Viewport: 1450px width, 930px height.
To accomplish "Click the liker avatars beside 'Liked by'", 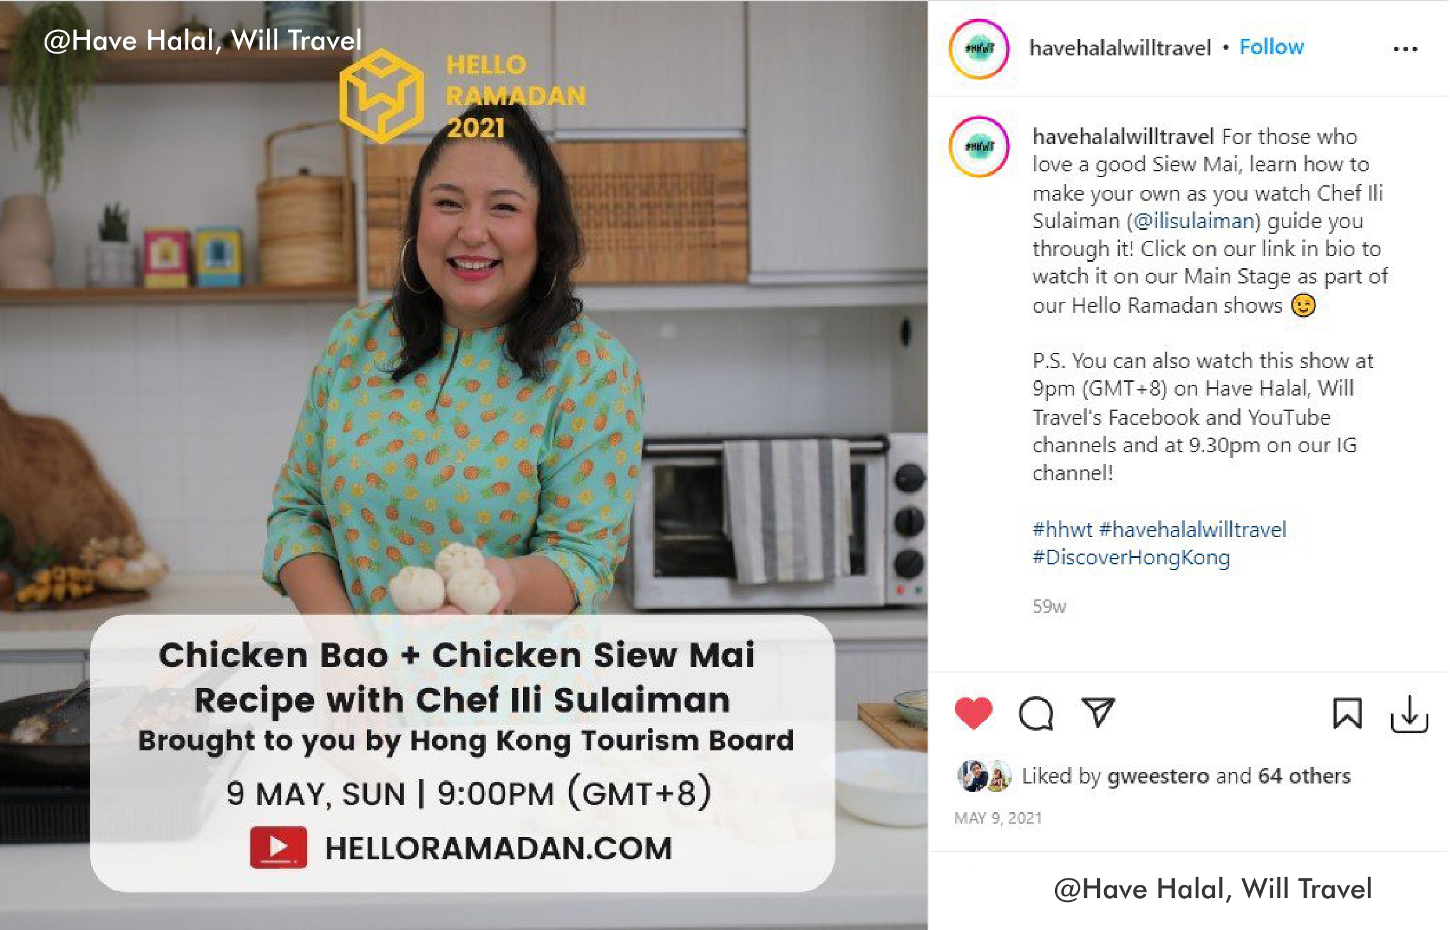I will (x=984, y=776).
